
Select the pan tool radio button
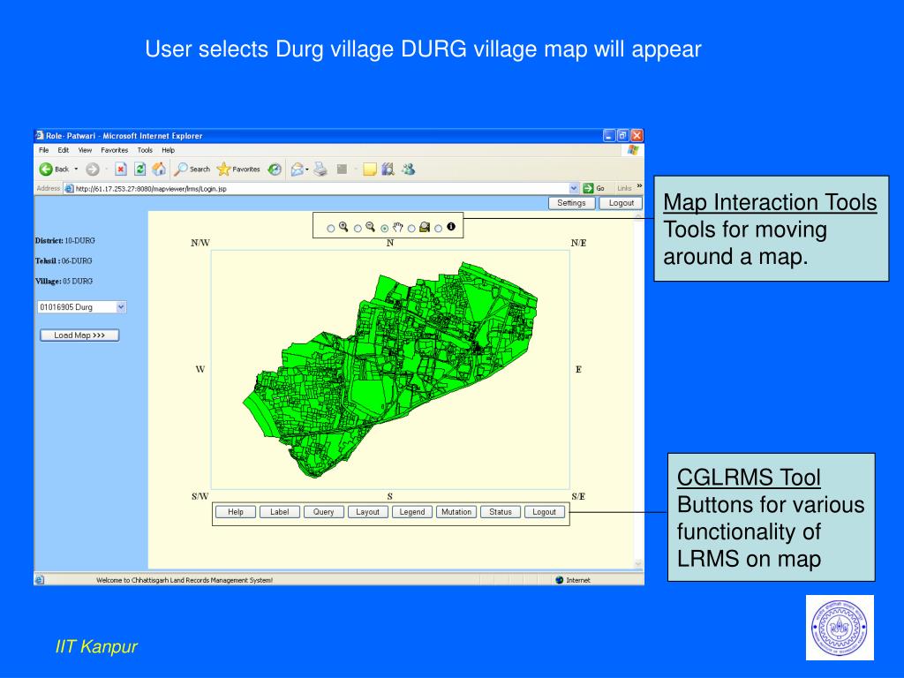tap(385, 229)
